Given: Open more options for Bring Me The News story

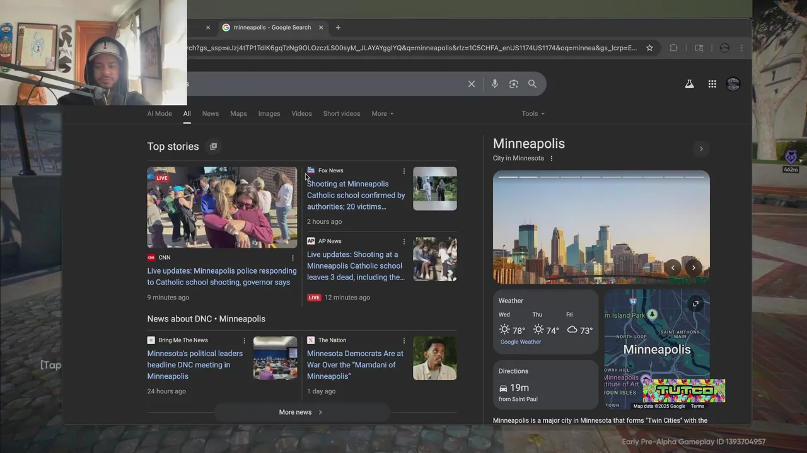Looking at the screenshot, I should [x=245, y=340].
